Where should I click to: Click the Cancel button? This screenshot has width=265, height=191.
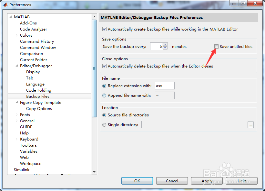point(172,181)
